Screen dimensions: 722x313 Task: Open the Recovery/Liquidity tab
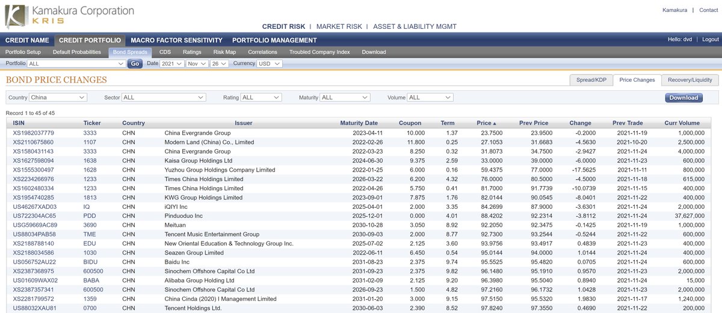tap(690, 80)
